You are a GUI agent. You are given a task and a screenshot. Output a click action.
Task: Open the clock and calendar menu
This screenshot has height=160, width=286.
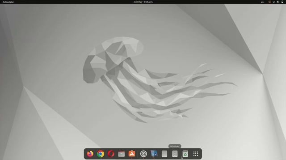click(143, 2)
